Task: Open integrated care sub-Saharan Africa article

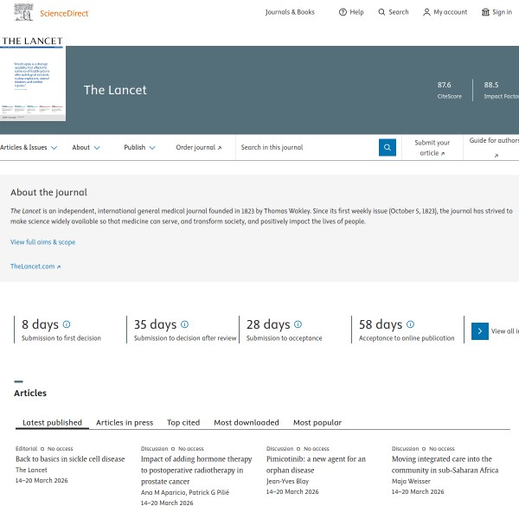Action: coord(445,465)
